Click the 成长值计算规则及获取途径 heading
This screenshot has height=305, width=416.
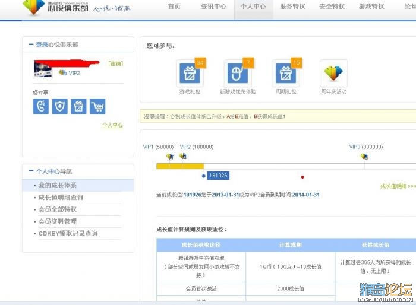191,230
